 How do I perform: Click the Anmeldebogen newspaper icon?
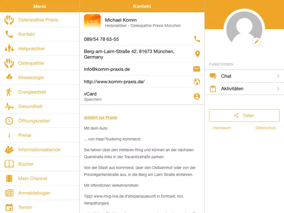click(x=9, y=193)
